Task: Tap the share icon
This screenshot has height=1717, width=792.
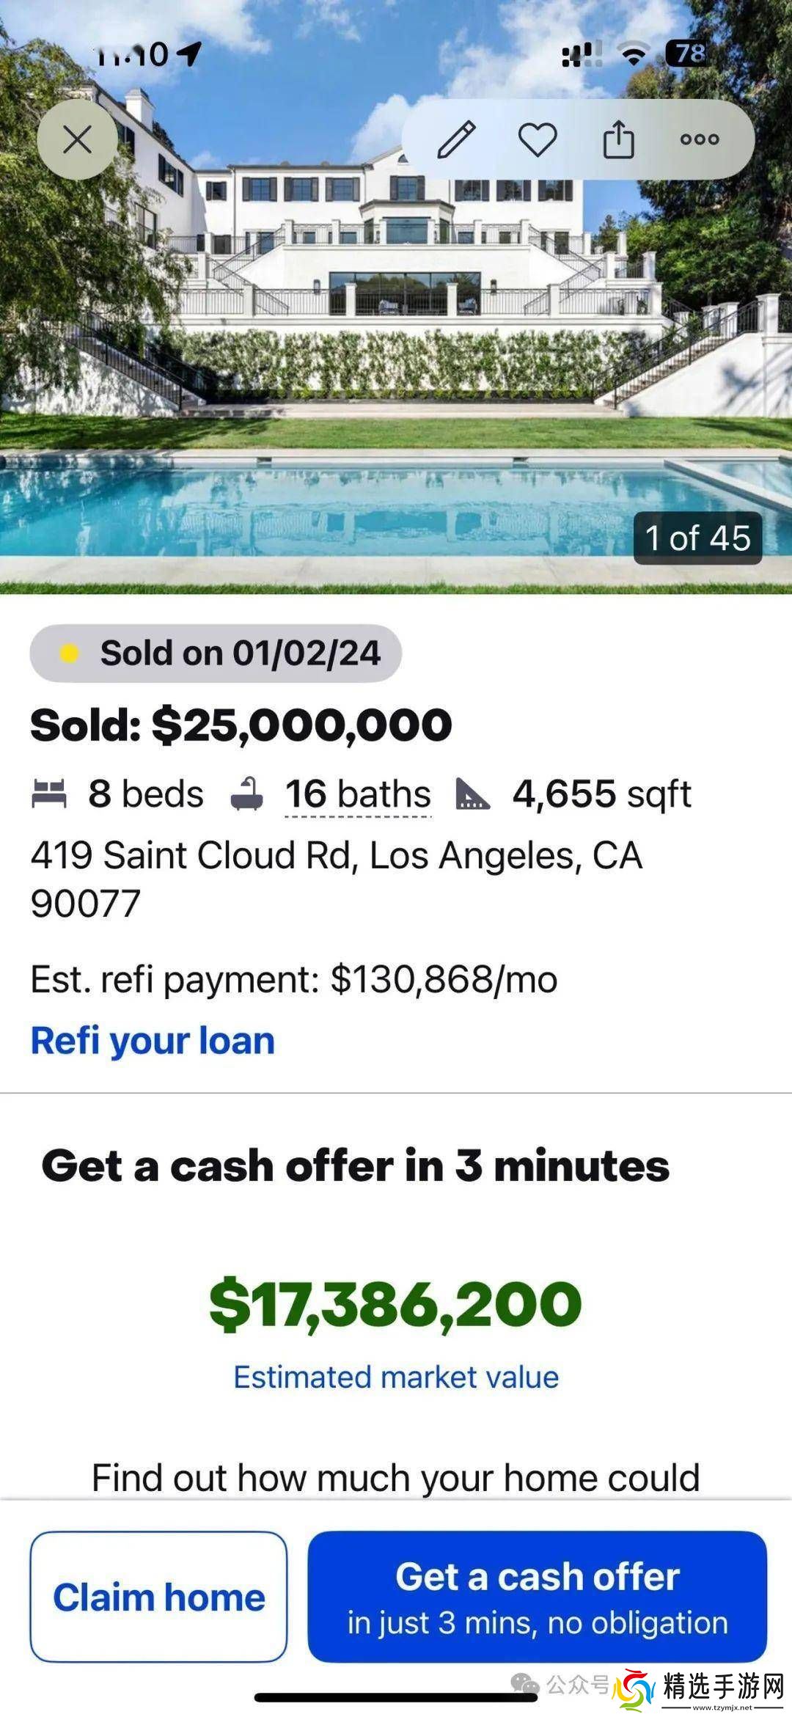Action: click(x=618, y=139)
